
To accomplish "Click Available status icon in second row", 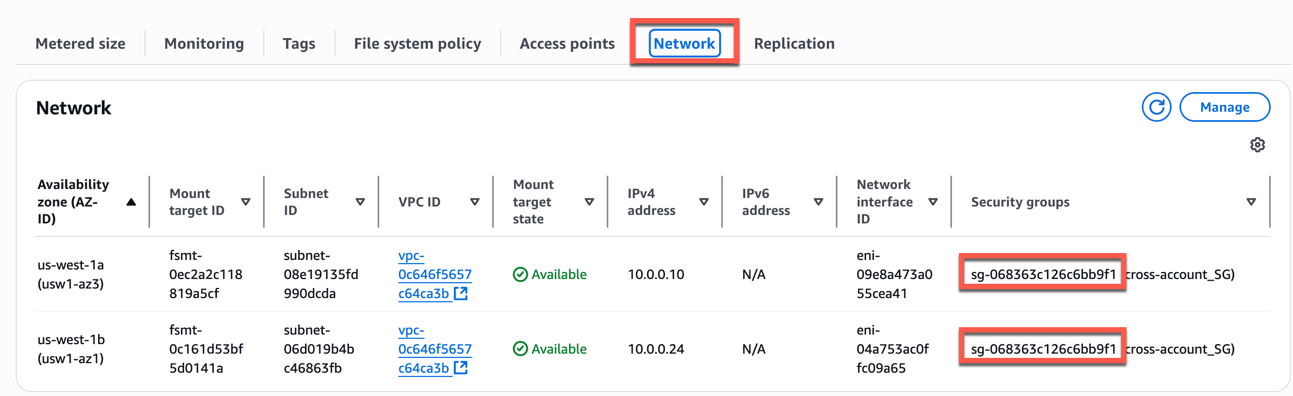I will pos(520,349).
